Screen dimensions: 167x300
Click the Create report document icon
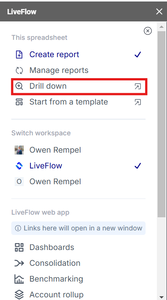[x=19, y=55]
